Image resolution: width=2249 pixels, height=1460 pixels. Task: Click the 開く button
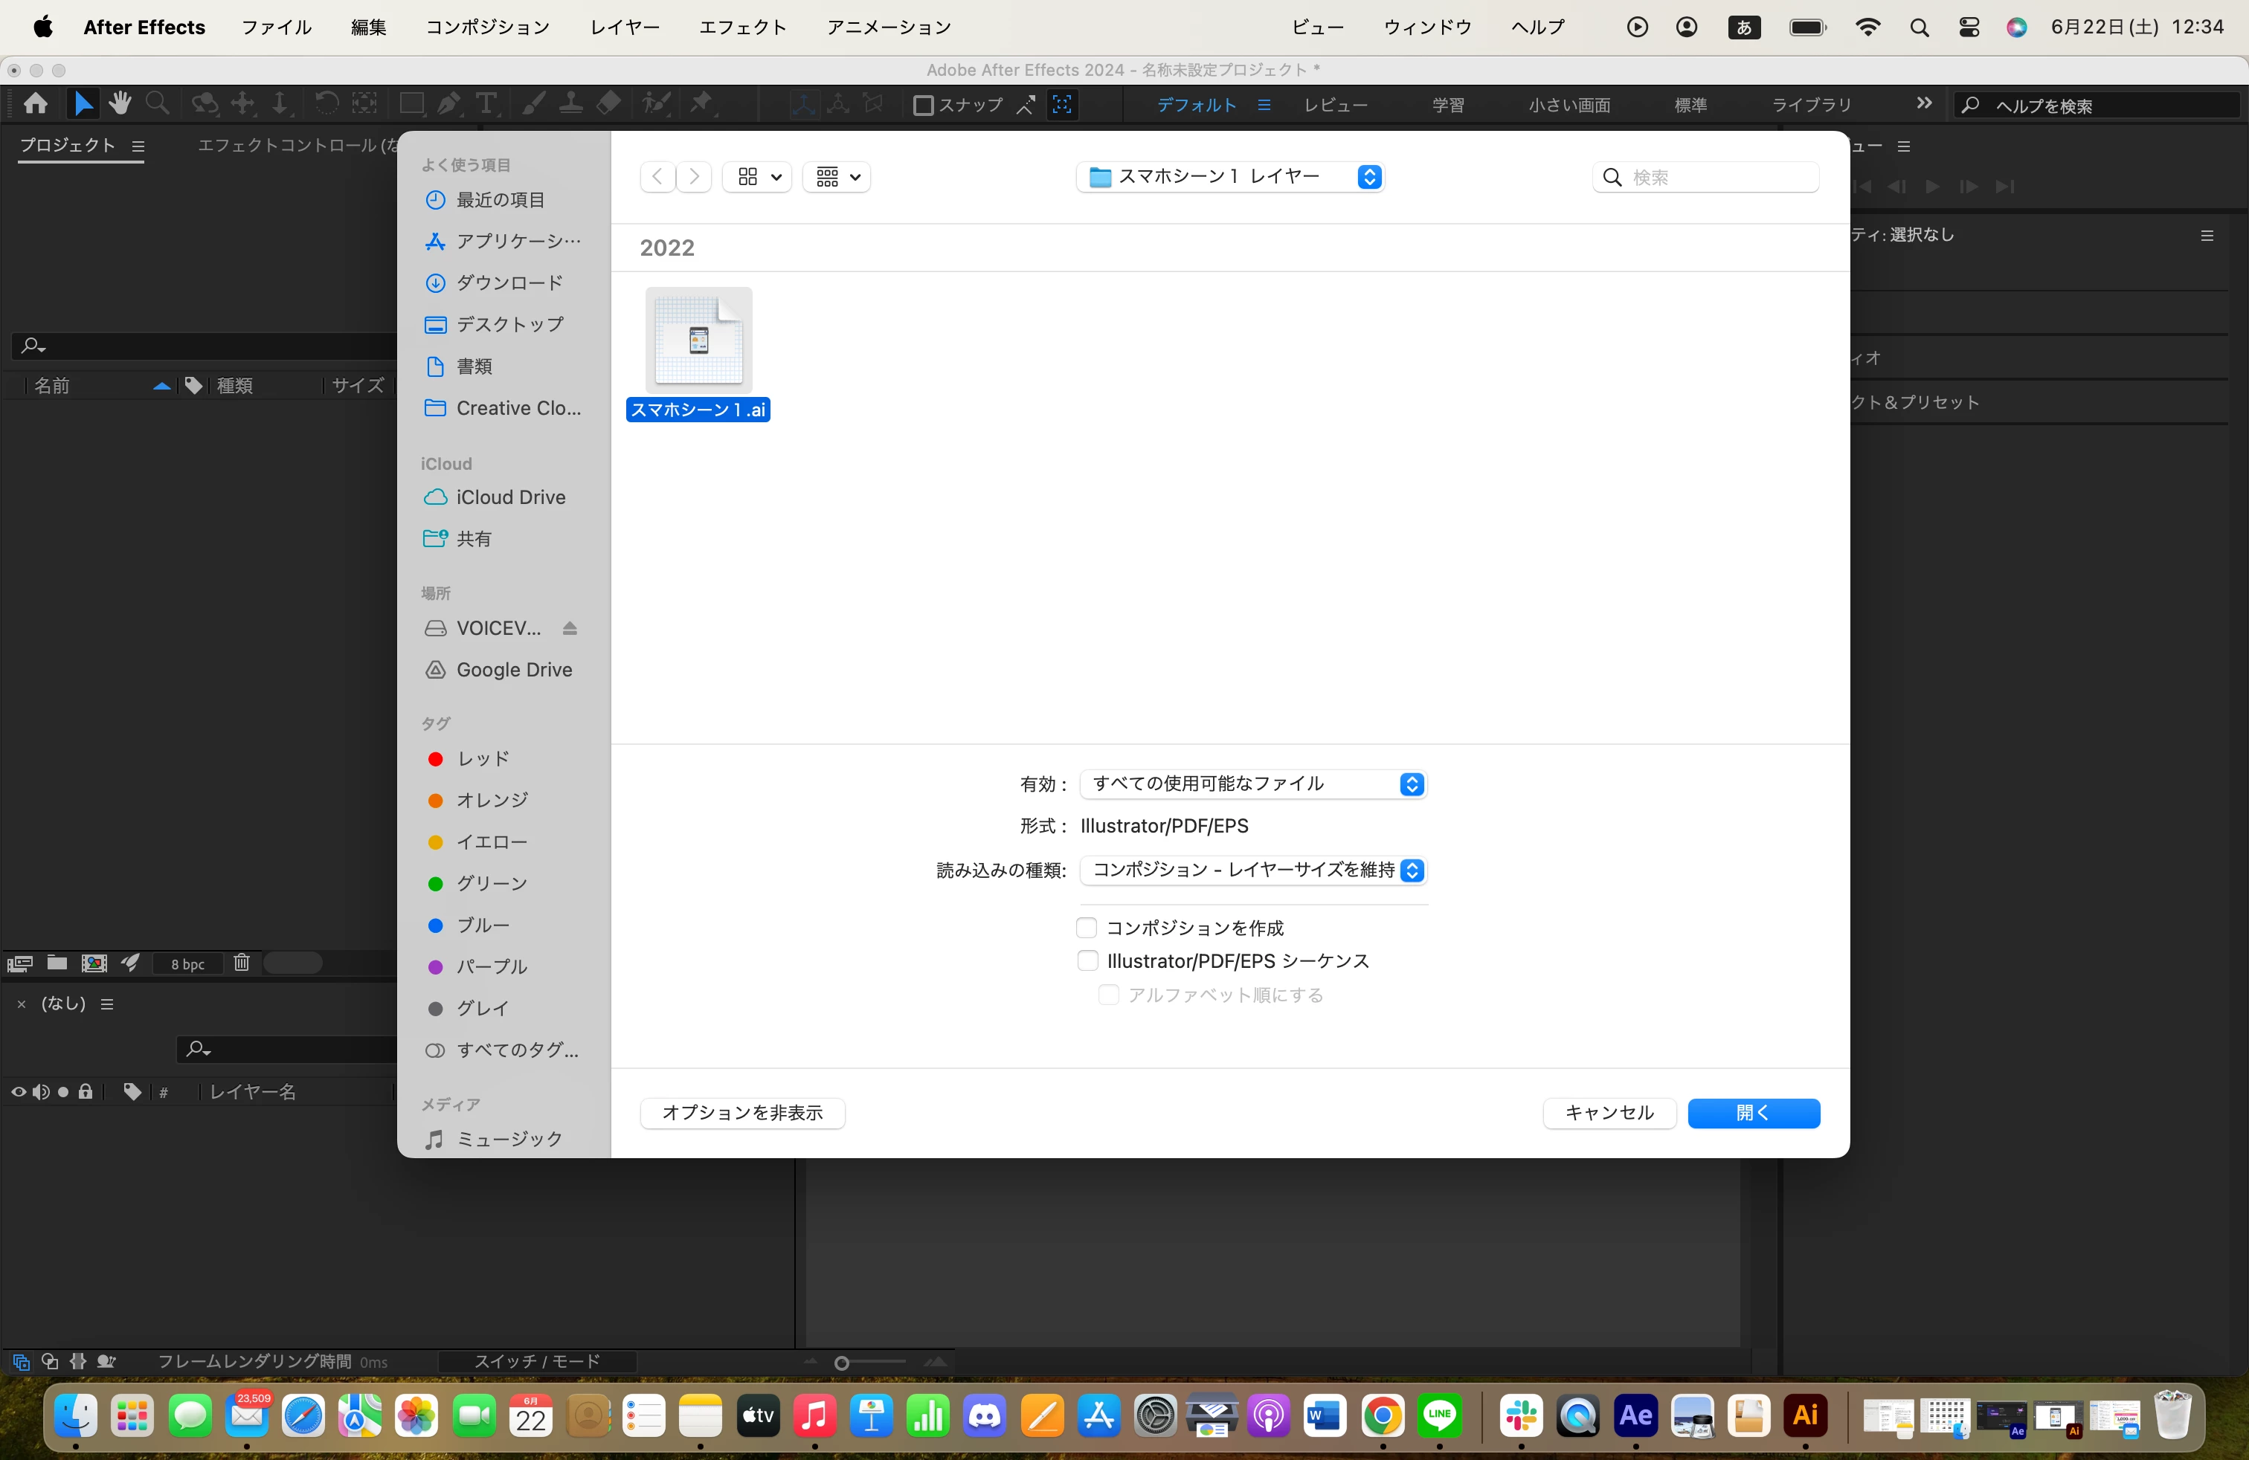1753,1113
